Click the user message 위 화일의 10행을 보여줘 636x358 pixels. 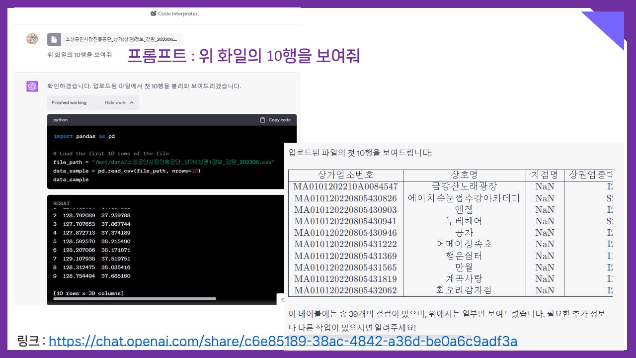[79, 55]
